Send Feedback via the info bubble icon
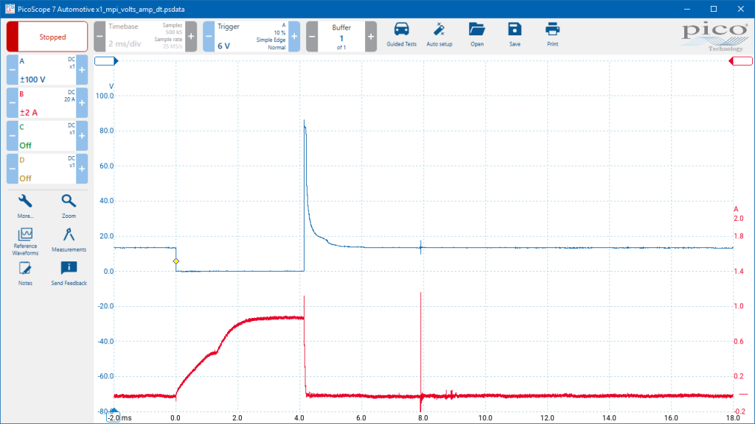Viewport: 755px width, 424px height. (x=69, y=274)
